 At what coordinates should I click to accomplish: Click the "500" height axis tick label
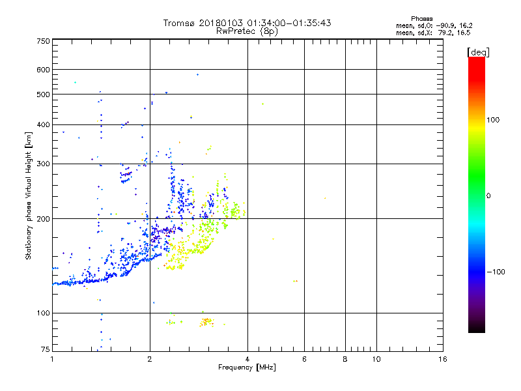coord(43,94)
